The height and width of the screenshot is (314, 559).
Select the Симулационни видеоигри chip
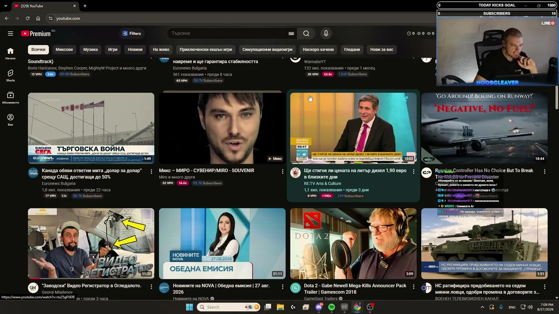267,49
